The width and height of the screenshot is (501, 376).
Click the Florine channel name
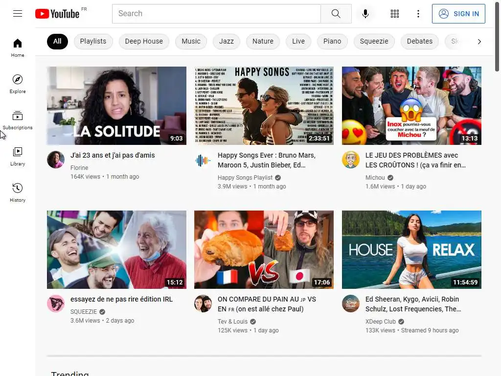79,167
